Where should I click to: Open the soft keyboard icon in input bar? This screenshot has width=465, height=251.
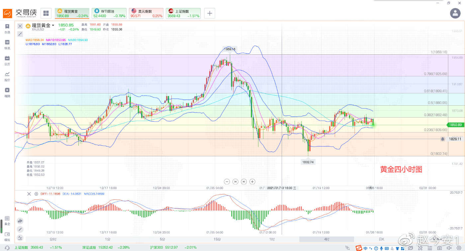coord(387,248)
